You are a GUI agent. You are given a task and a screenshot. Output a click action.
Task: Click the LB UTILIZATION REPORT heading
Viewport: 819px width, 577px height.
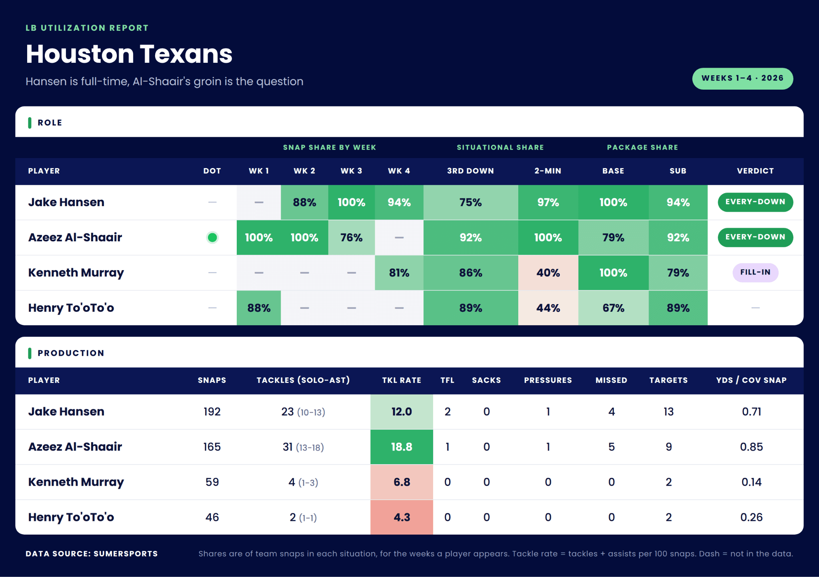87,28
